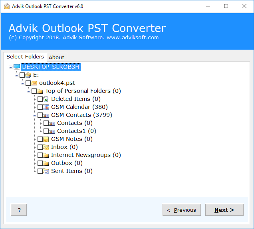
Task: Open the Select Folders tab
Action: (x=25, y=57)
